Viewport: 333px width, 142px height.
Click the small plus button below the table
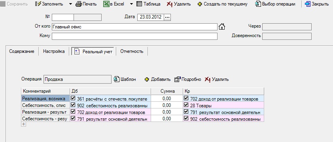click(24, 124)
